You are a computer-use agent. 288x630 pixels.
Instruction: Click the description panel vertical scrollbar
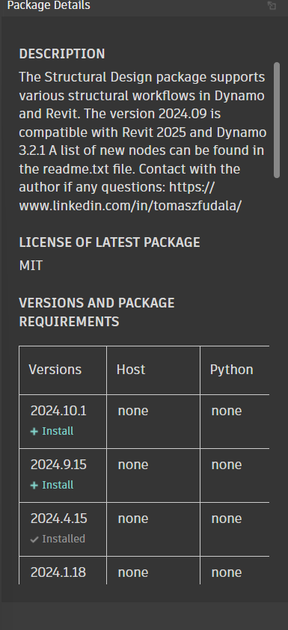tap(276, 120)
